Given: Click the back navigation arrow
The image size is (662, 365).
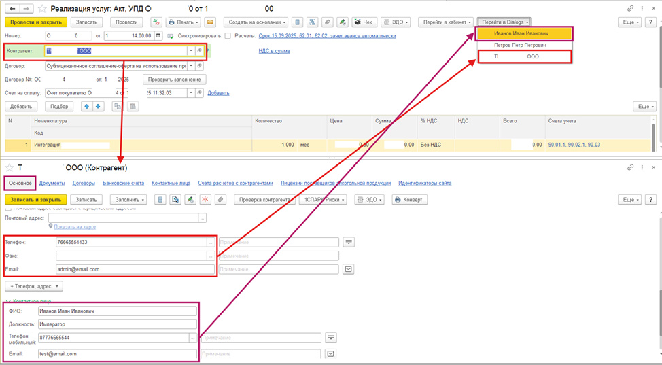Looking at the screenshot, I should pos(11,9).
